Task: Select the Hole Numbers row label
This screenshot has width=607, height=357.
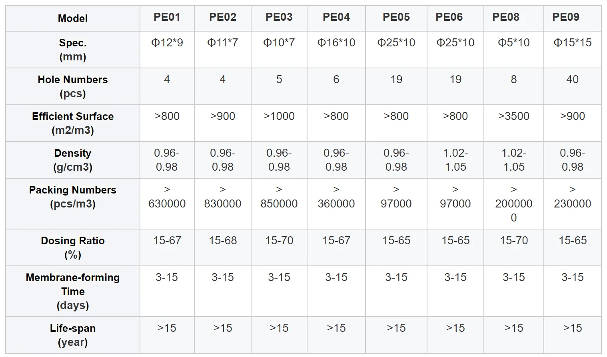Action: point(73,86)
